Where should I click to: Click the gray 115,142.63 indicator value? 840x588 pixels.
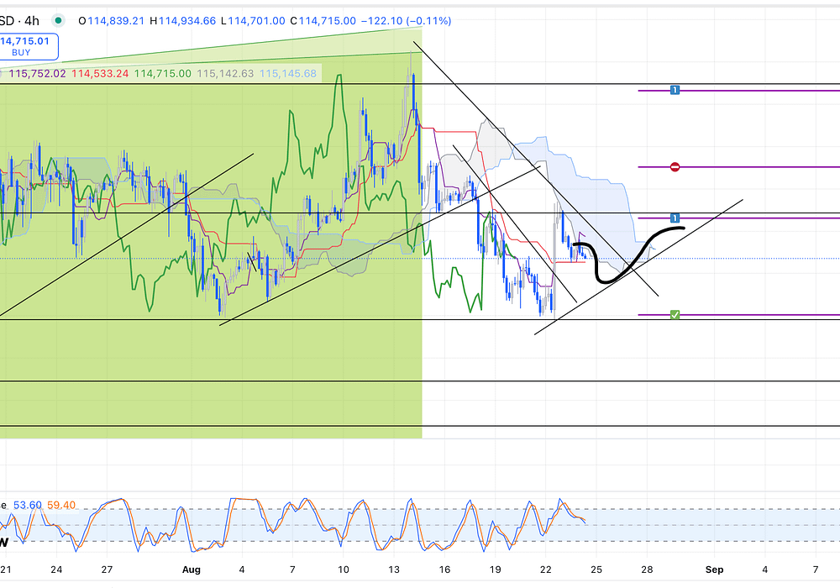pyautogui.click(x=225, y=74)
